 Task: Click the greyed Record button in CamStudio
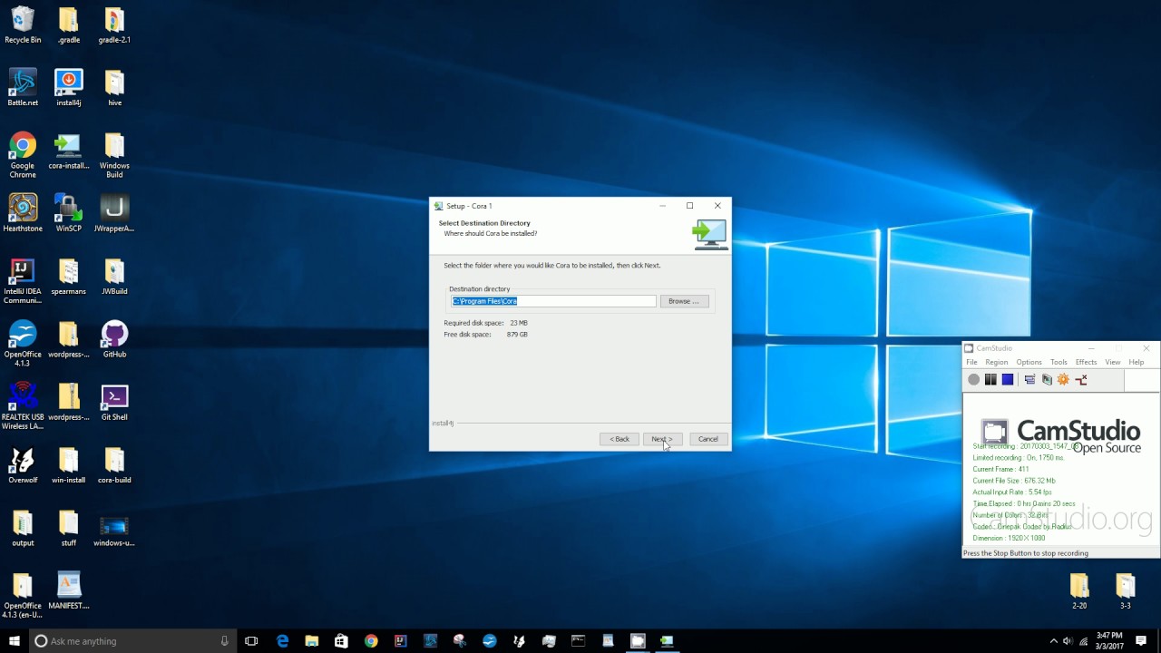point(973,380)
